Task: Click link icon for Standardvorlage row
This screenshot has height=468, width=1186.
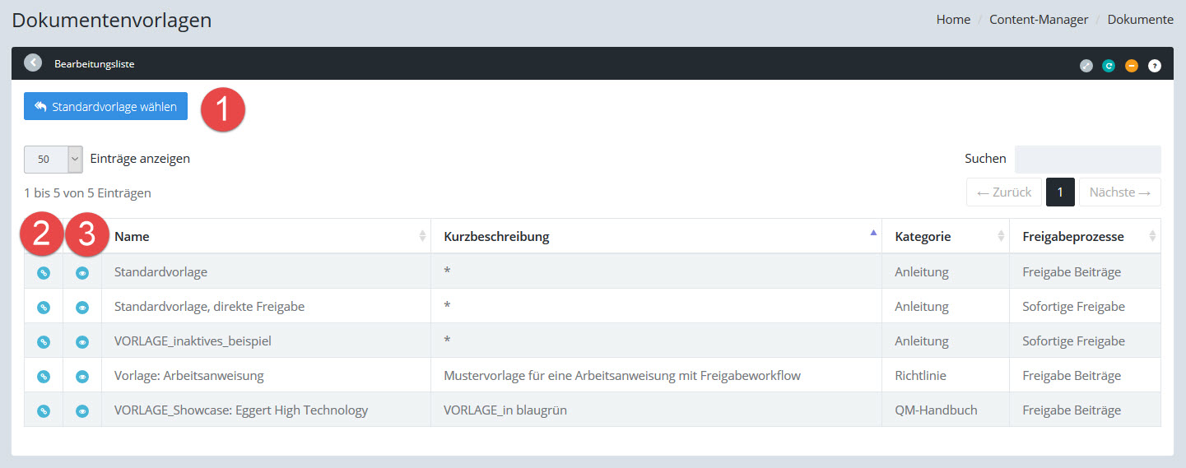Action: (x=44, y=273)
